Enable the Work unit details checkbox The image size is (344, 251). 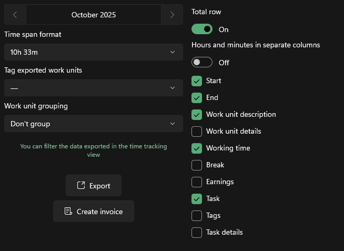point(197,132)
